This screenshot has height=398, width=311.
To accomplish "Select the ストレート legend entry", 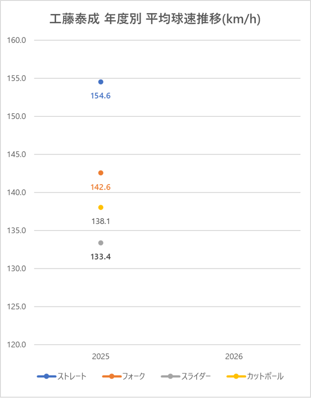I will click(62, 376).
